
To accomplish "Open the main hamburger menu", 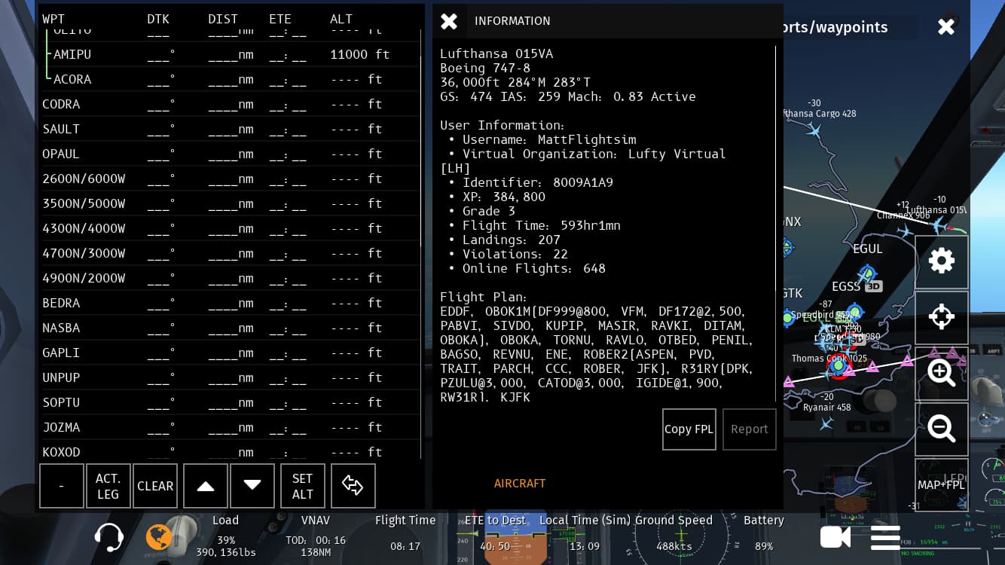I will (885, 537).
